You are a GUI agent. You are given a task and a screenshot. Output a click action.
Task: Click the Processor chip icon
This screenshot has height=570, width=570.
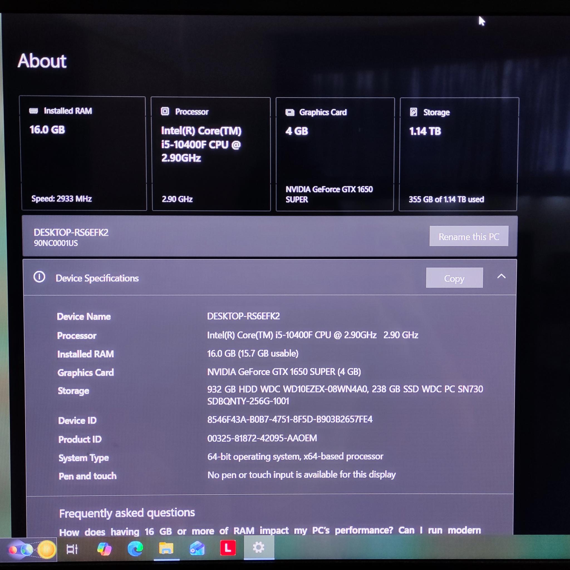tap(165, 112)
